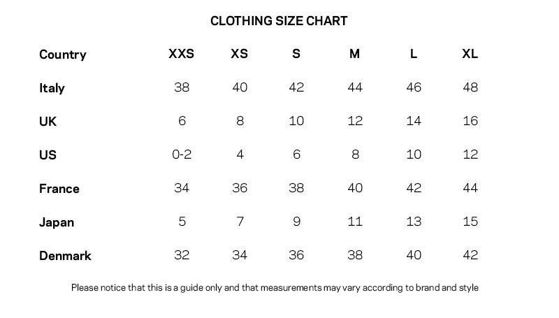Screen dimensions: 559x318
Task: Click the Japan row label
Action: [x=57, y=222]
